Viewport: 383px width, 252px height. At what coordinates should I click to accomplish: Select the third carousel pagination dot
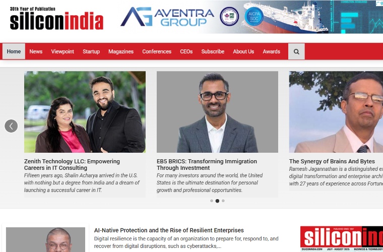(223, 201)
